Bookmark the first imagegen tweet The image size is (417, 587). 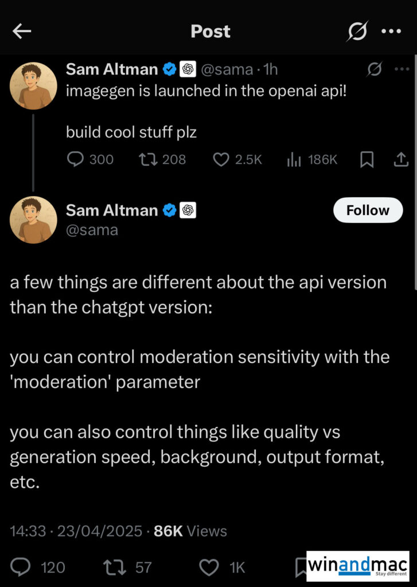367,160
